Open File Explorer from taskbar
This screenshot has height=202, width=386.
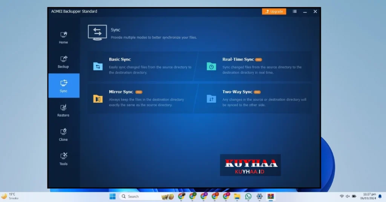237,196
